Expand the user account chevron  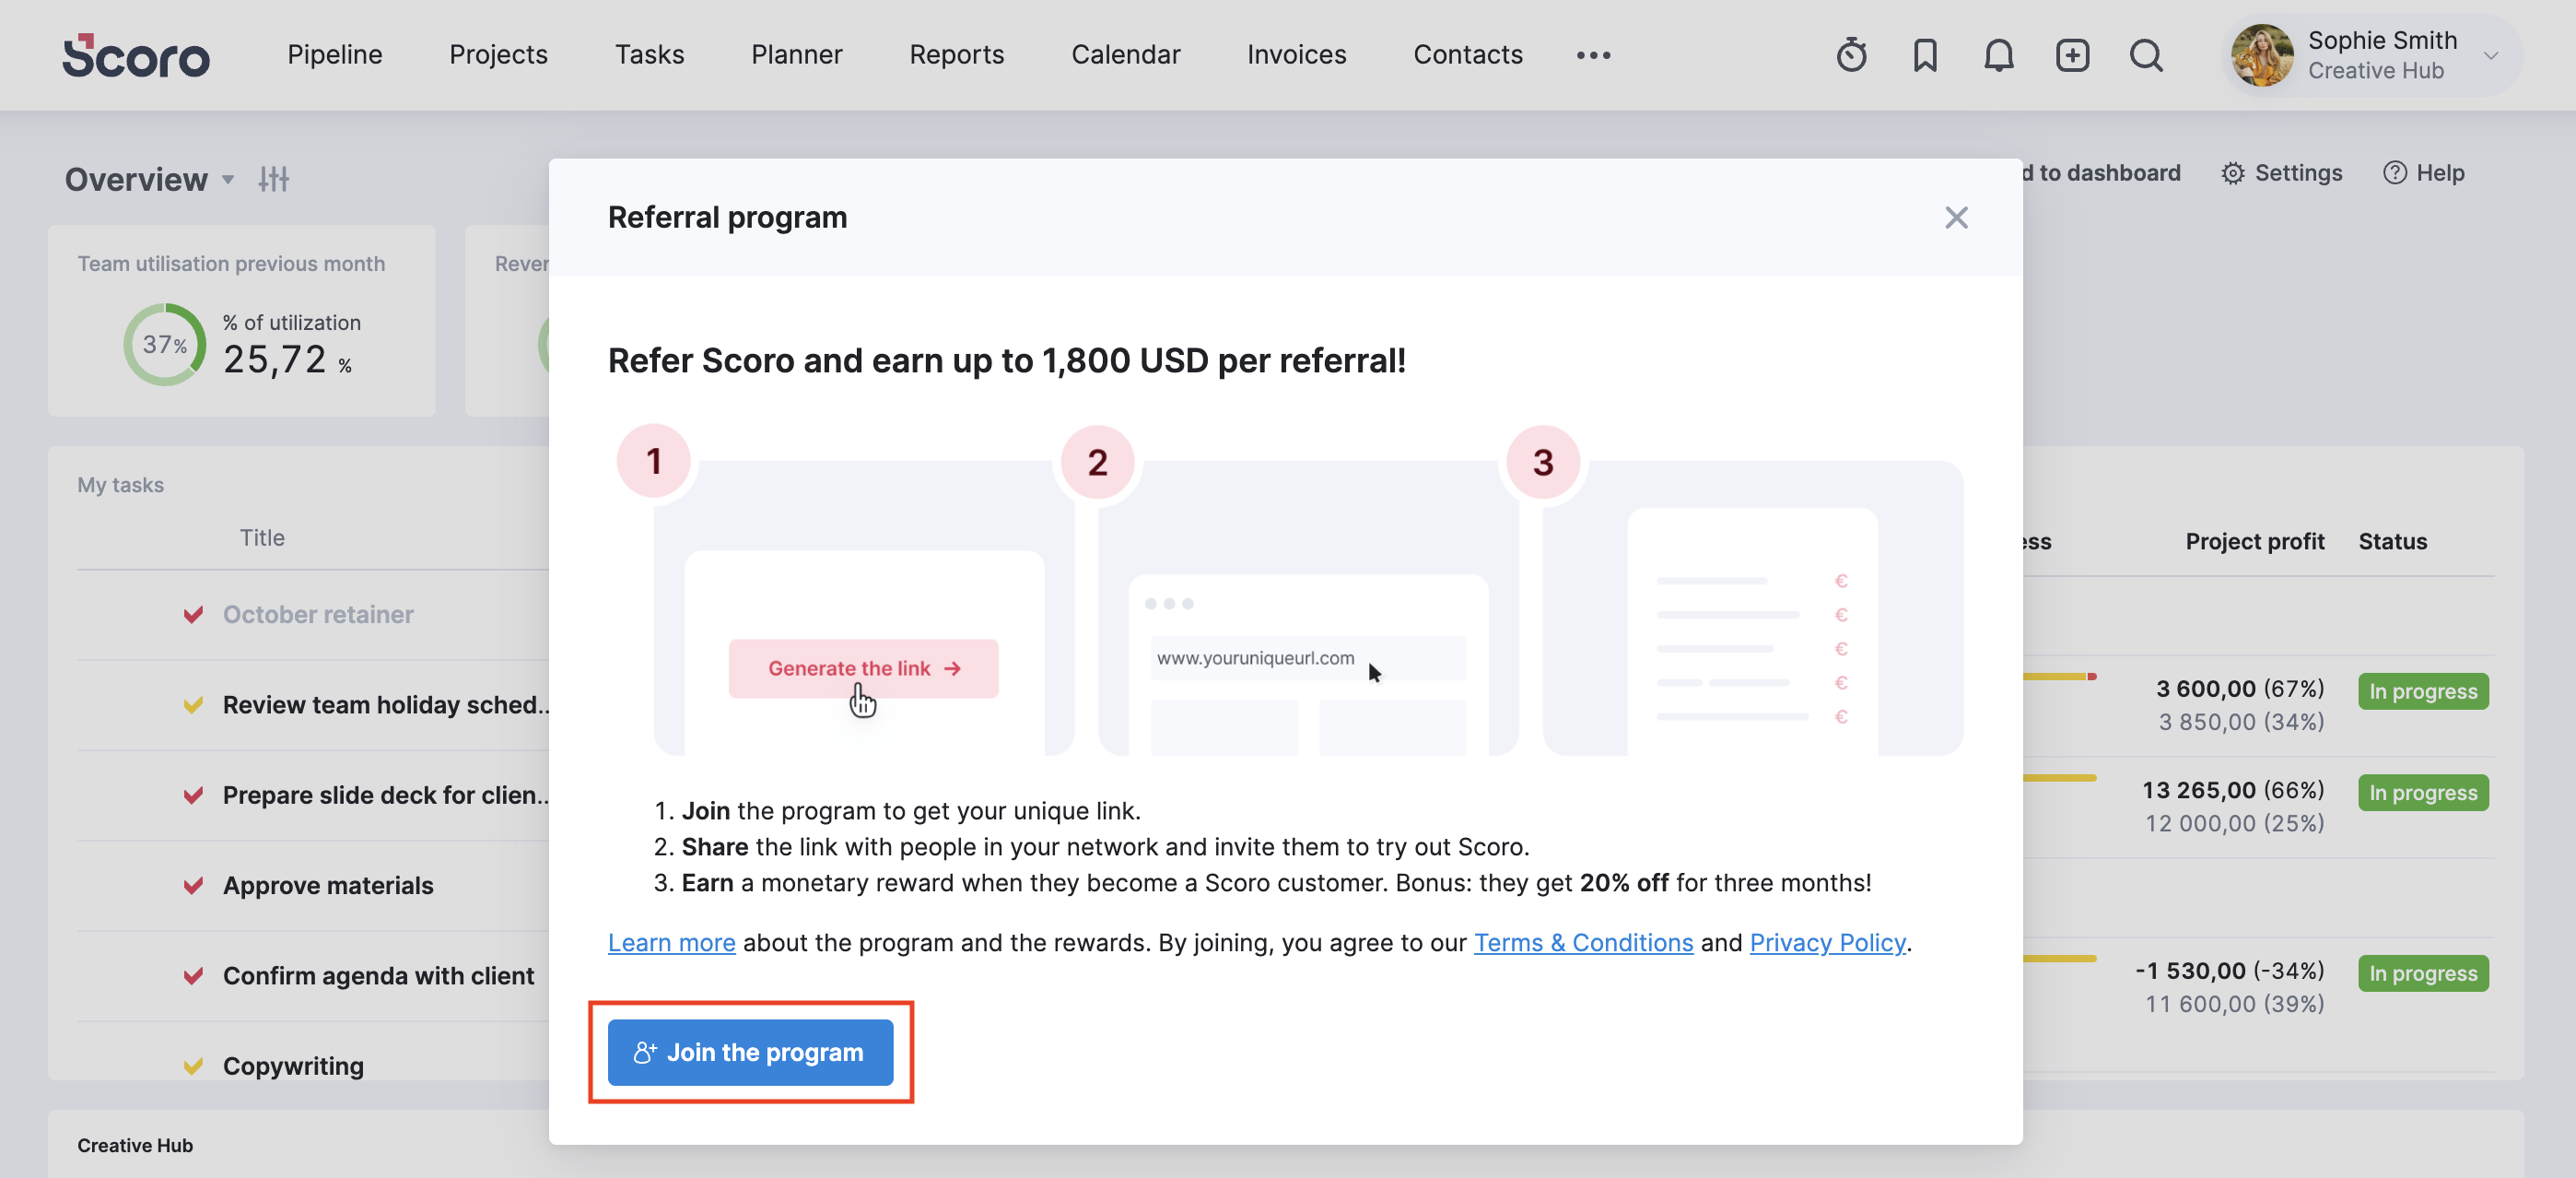tap(2491, 56)
